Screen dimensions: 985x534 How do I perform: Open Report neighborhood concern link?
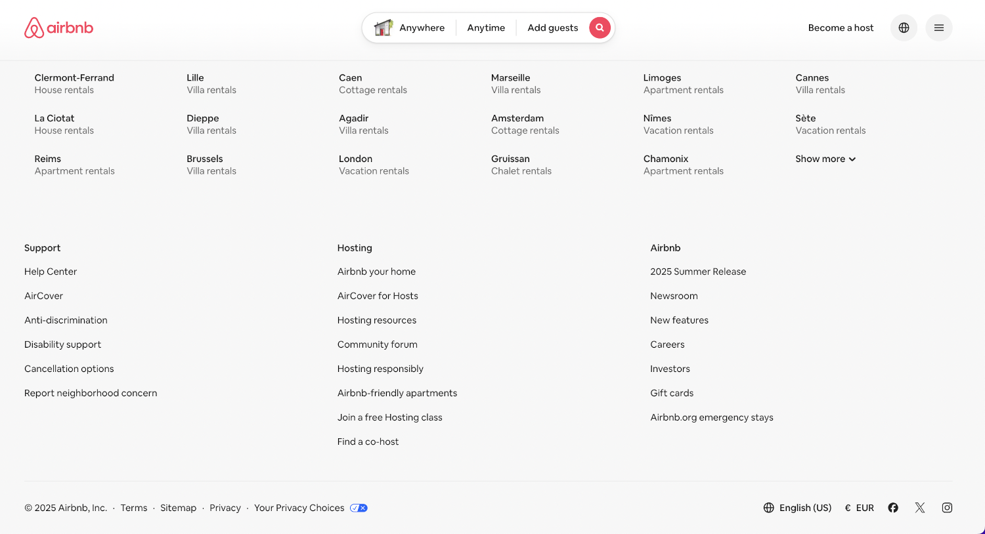[91, 393]
